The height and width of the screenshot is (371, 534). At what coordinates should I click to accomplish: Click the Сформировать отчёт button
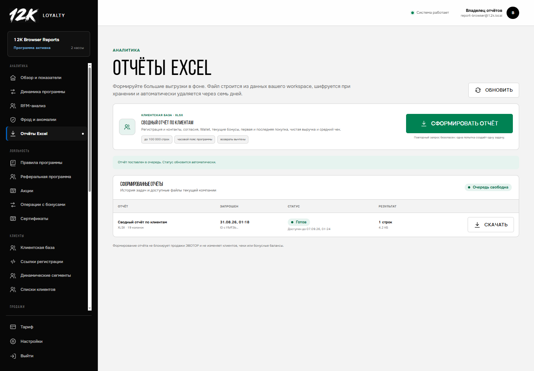pos(459,124)
